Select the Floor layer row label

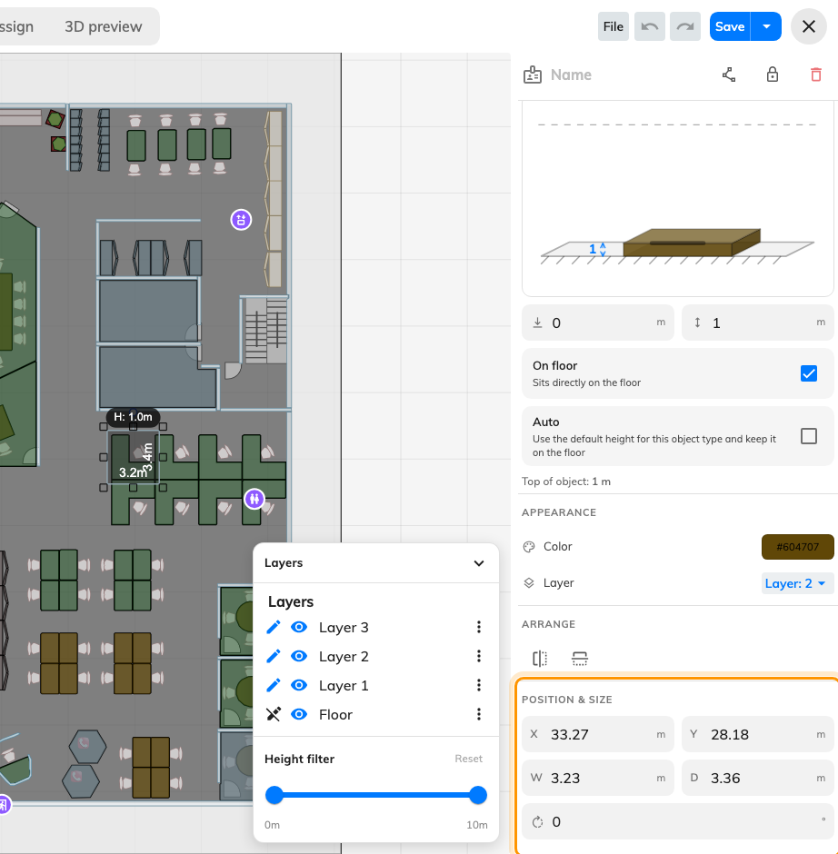tap(335, 715)
